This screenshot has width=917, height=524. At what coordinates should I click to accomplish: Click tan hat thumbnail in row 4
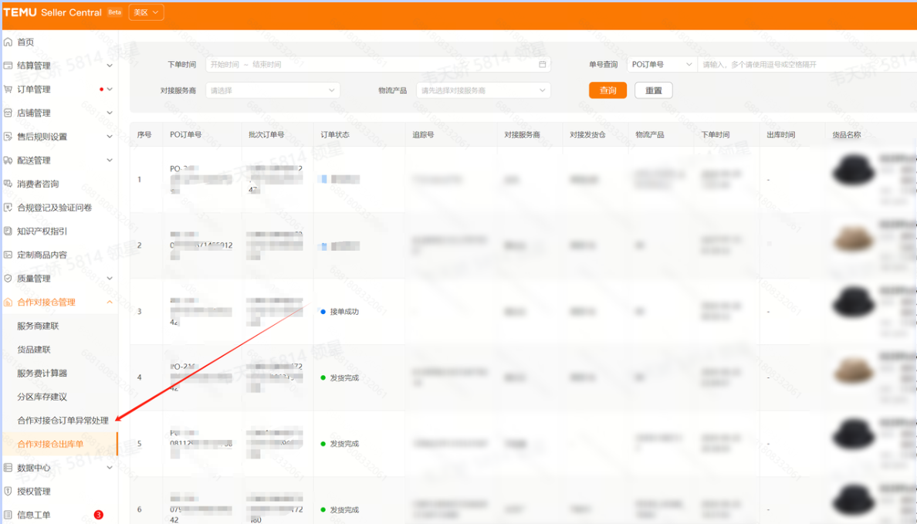point(854,371)
